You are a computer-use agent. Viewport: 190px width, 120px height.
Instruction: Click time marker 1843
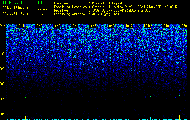tap(57, 26)
